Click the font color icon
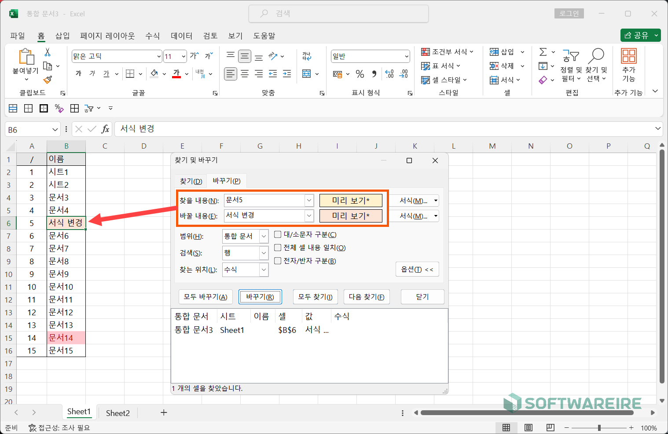Viewport: 668px width, 434px height. 176,73
